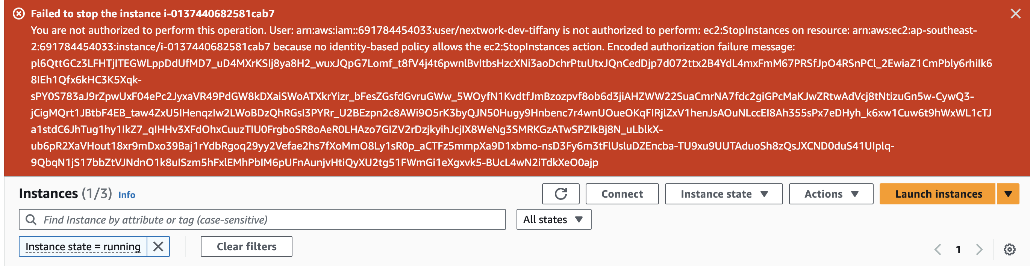Select page 1 in pagination
The image size is (1030, 266).
tap(959, 249)
